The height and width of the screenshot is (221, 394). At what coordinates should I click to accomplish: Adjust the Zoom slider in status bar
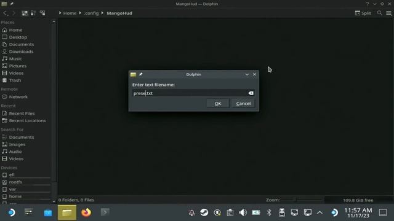(302, 200)
